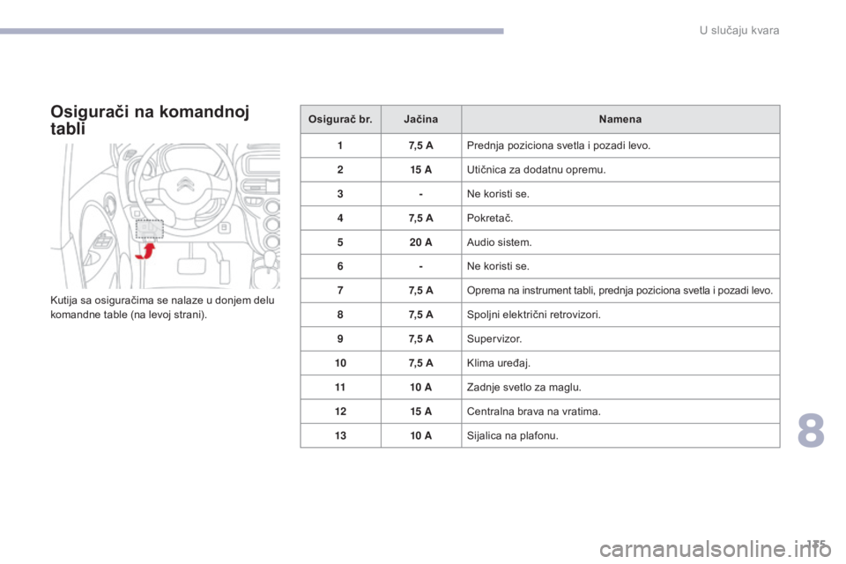The width and height of the screenshot is (846, 564).
Task: Click the red arrow in the illustration
Action: [145, 251]
